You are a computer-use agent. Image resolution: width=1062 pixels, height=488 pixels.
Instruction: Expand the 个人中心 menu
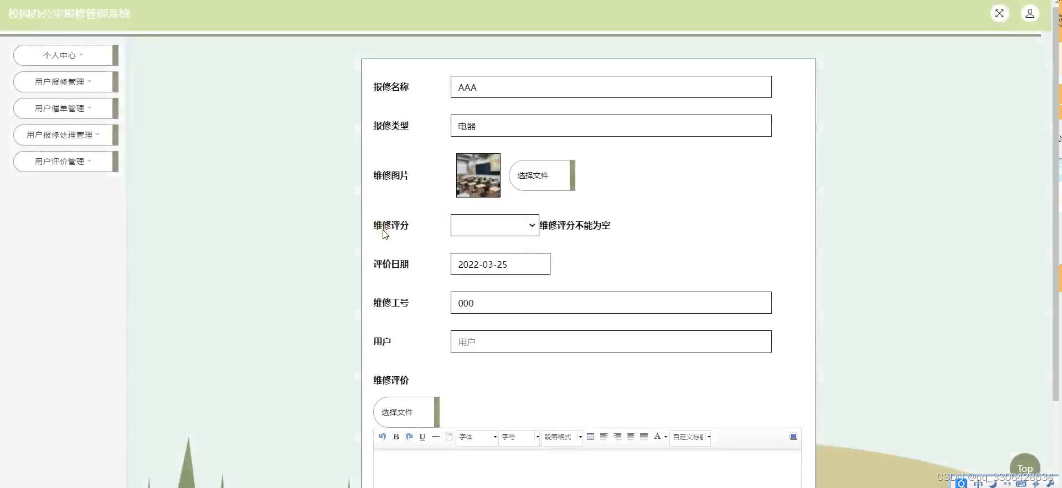click(66, 55)
